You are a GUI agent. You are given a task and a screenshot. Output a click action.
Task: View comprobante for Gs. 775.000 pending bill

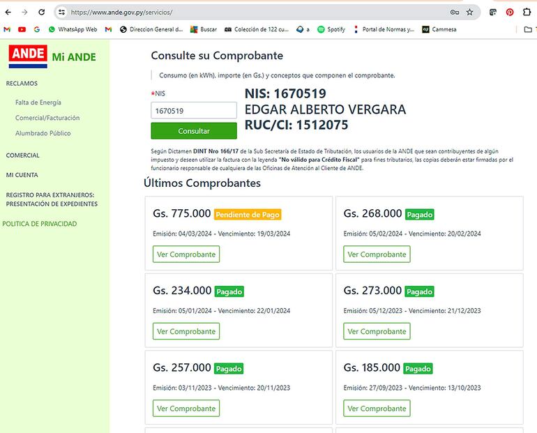click(186, 255)
